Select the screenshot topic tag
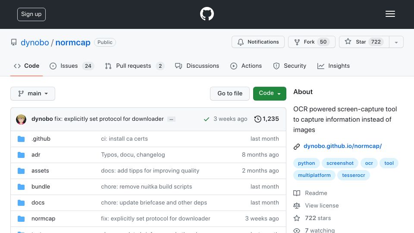414x233 pixels. 340,163
